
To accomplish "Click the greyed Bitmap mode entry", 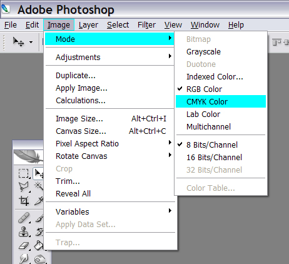I will coord(221,39).
